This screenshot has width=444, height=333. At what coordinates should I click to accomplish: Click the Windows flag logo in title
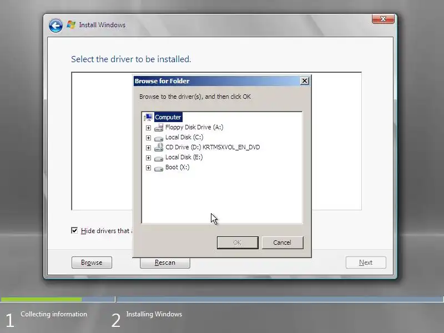pos(71,24)
